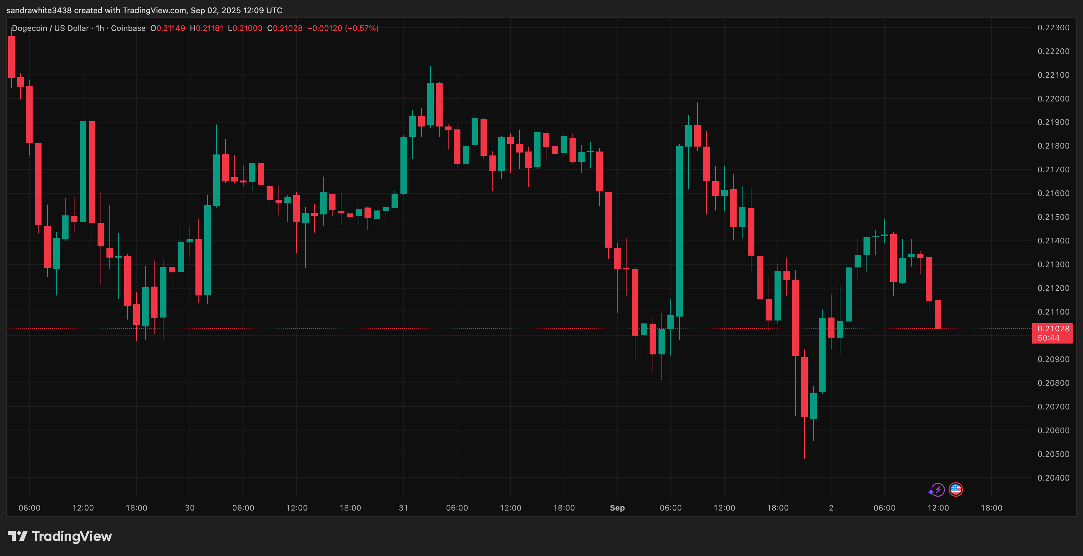1083x556 pixels.
Task: Click the 0.21800 price axis label
Action: (1053, 146)
